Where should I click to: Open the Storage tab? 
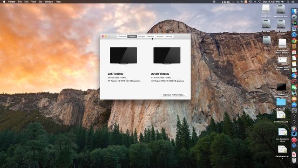click(142, 36)
